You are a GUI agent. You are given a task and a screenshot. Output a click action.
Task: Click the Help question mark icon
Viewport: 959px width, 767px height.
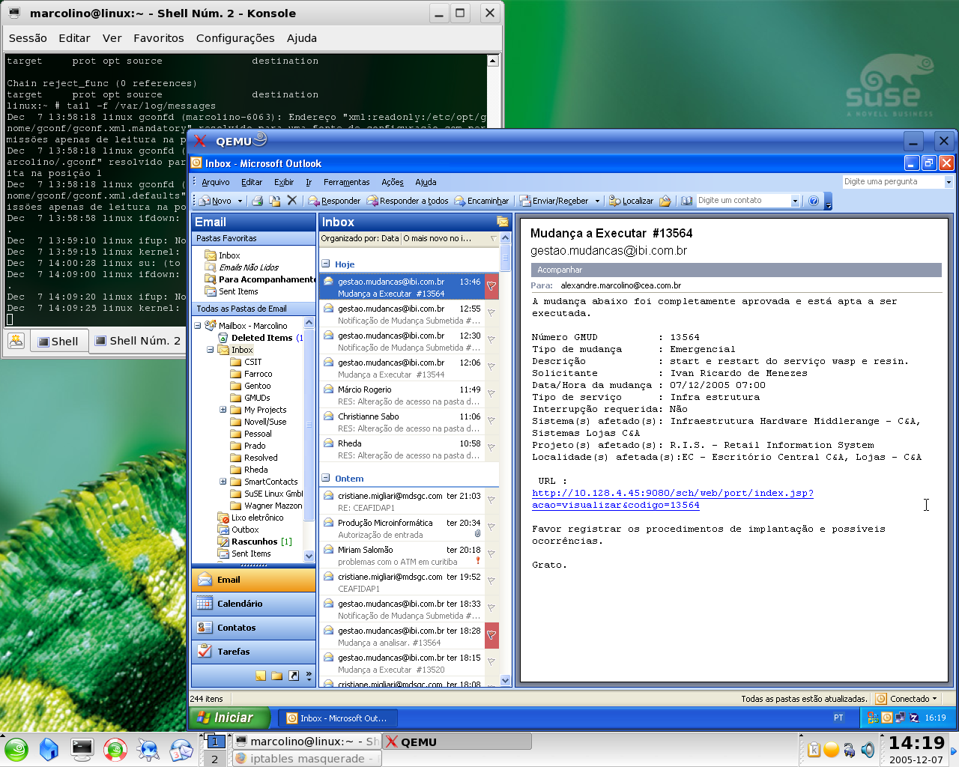[814, 201]
